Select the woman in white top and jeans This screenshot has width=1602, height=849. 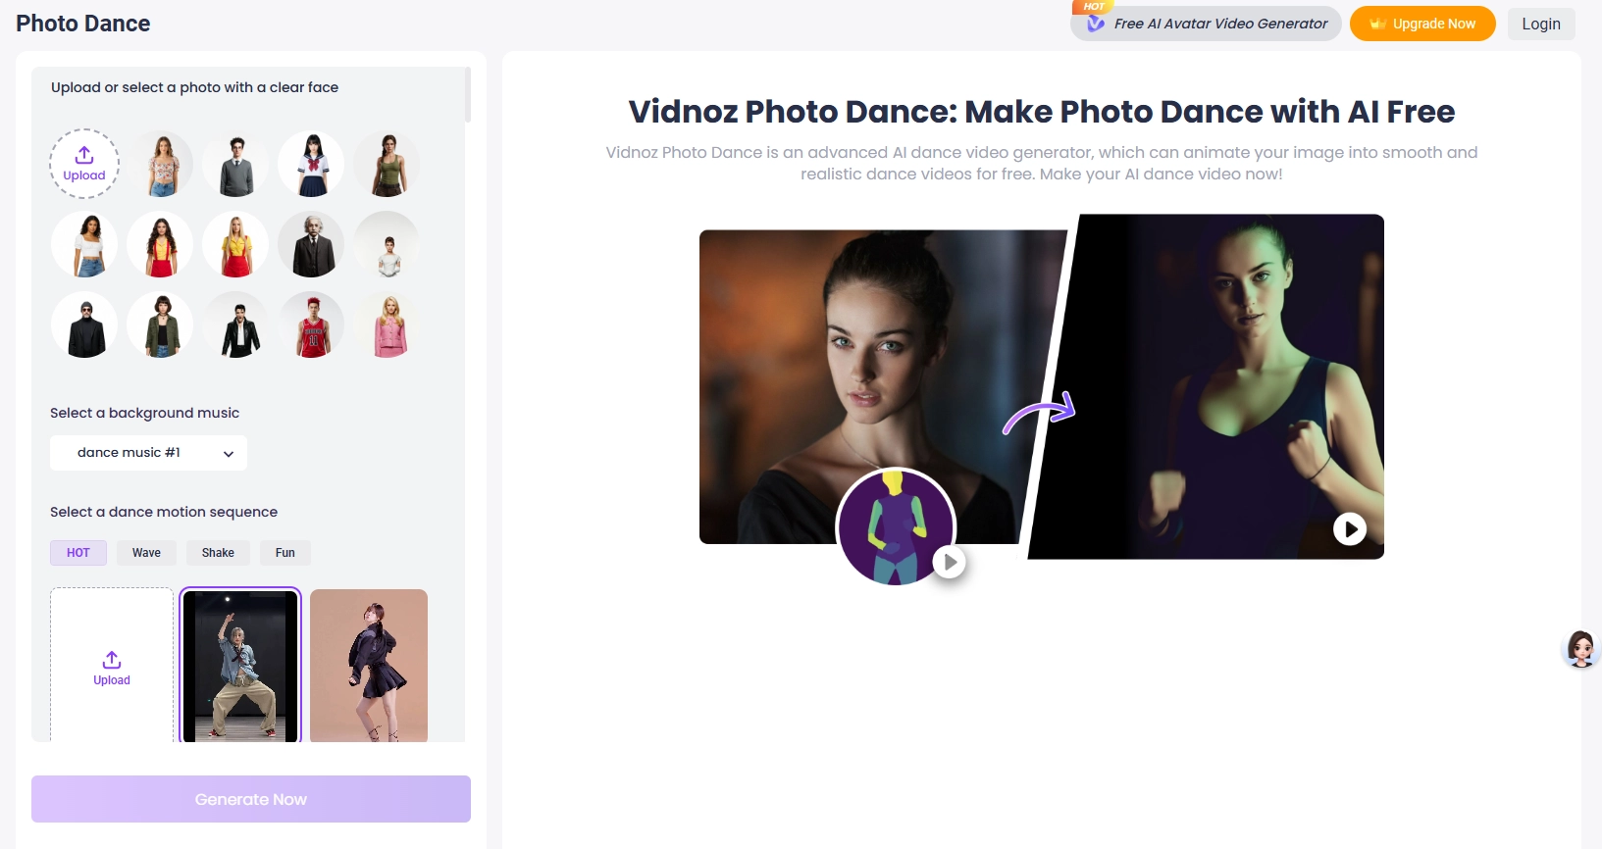click(x=85, y=245)
